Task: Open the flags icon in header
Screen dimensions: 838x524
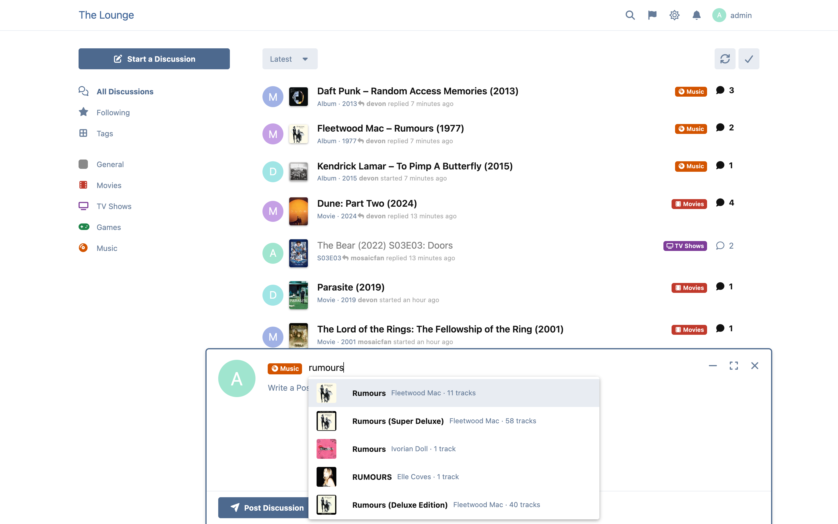Action: pos(652,15)
